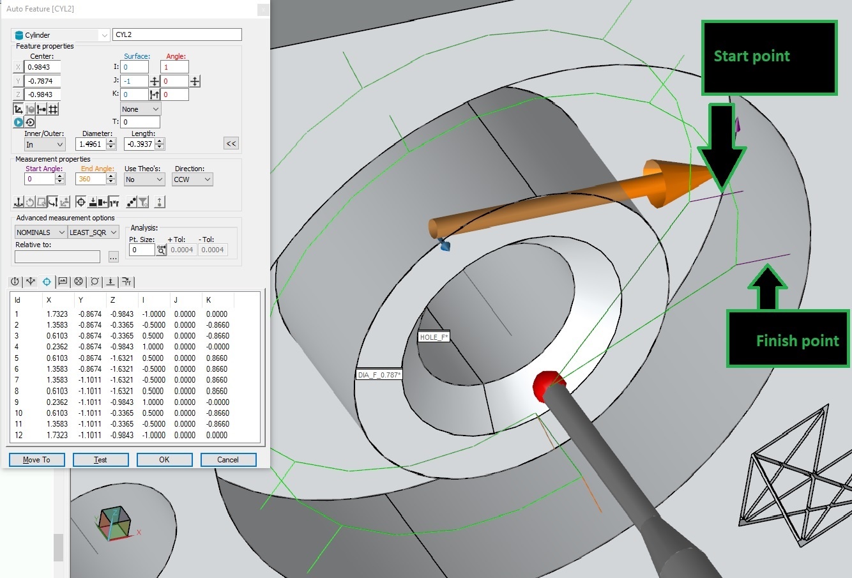Click the greyed funnel filter icon

(x=143, y=202)
